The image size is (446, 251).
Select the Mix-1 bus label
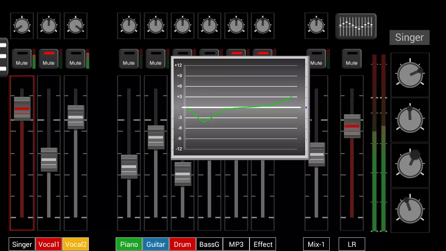(316, 244)
